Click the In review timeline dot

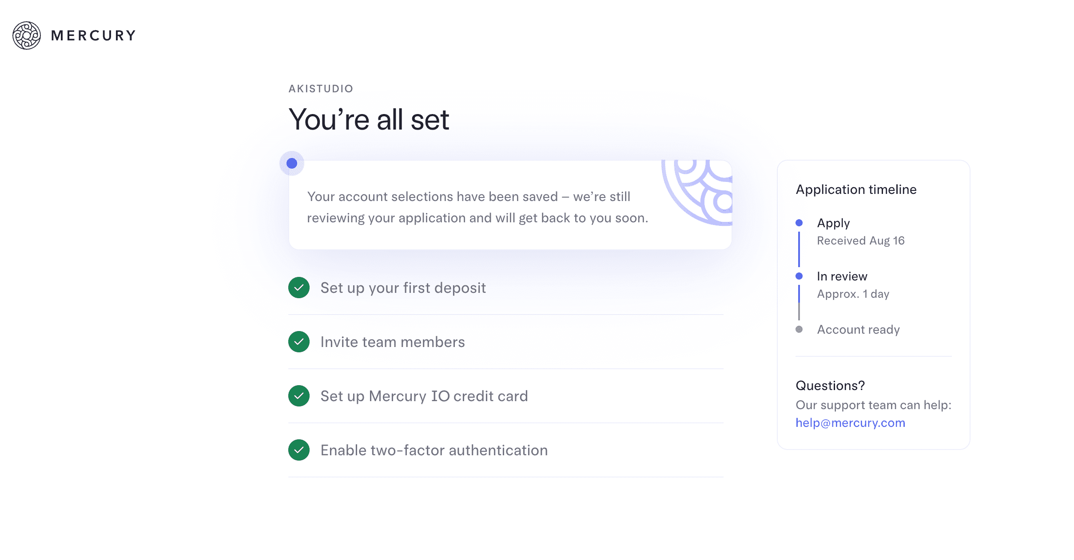[799, 276]
